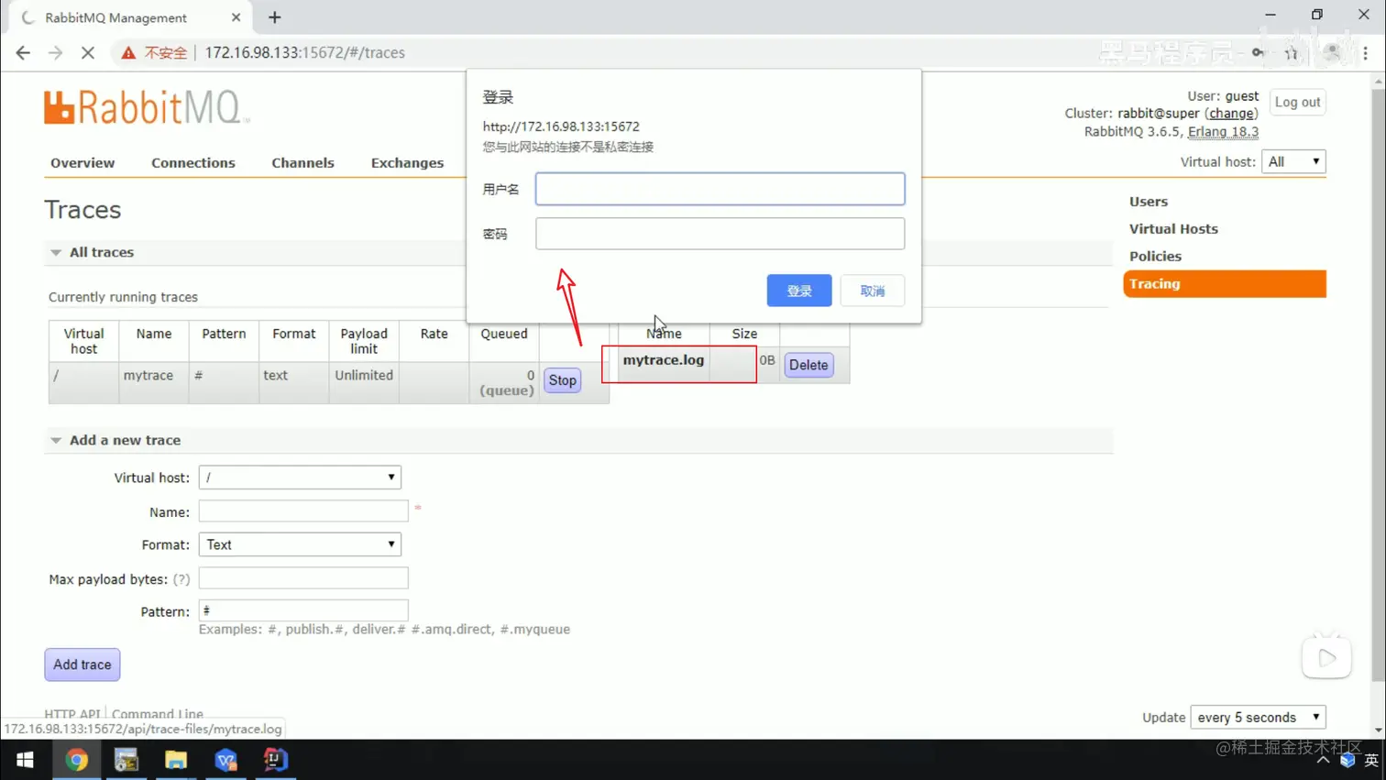Open the second taskbar application icon

tap(126, 760)
